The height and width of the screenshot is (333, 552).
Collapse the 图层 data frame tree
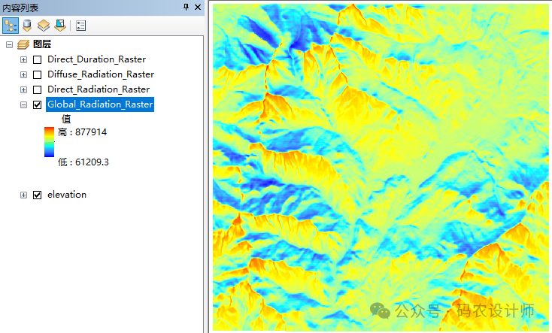9,44
